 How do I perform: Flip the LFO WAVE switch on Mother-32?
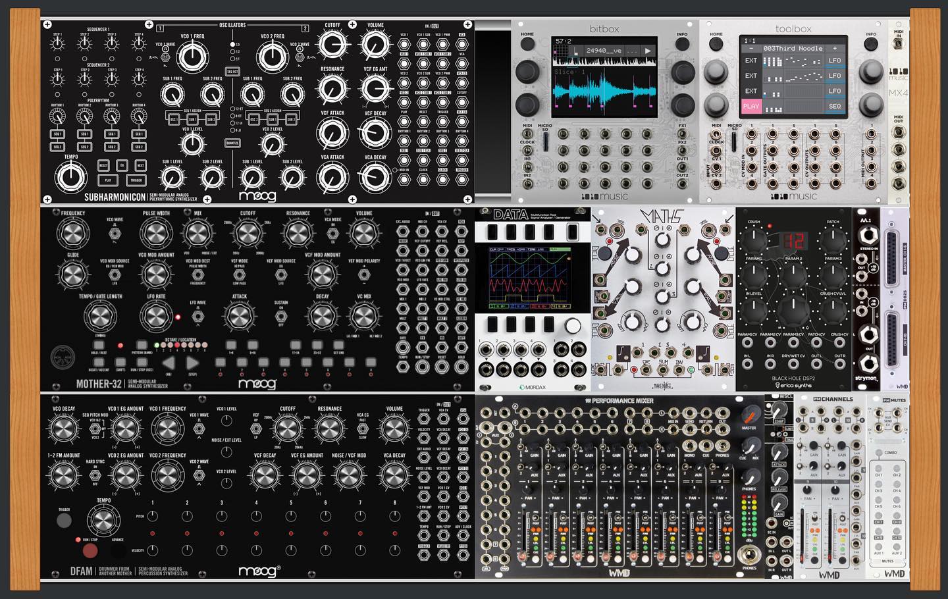197,316
